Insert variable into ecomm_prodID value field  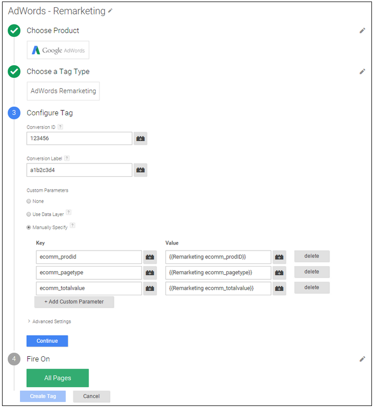[x=279, y=257]
